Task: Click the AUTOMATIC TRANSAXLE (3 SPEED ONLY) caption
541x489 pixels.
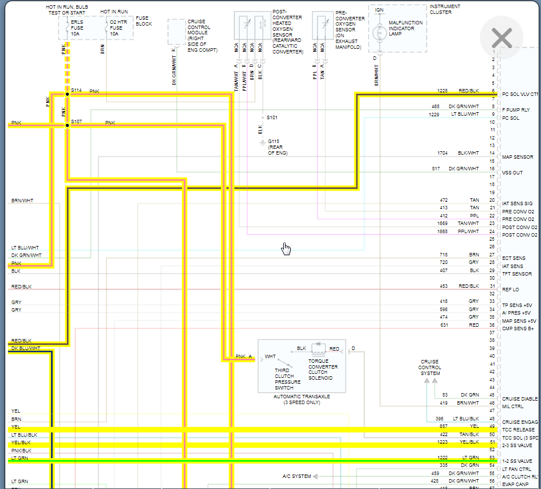Action: pyautogui.click(x=301, y=399)
